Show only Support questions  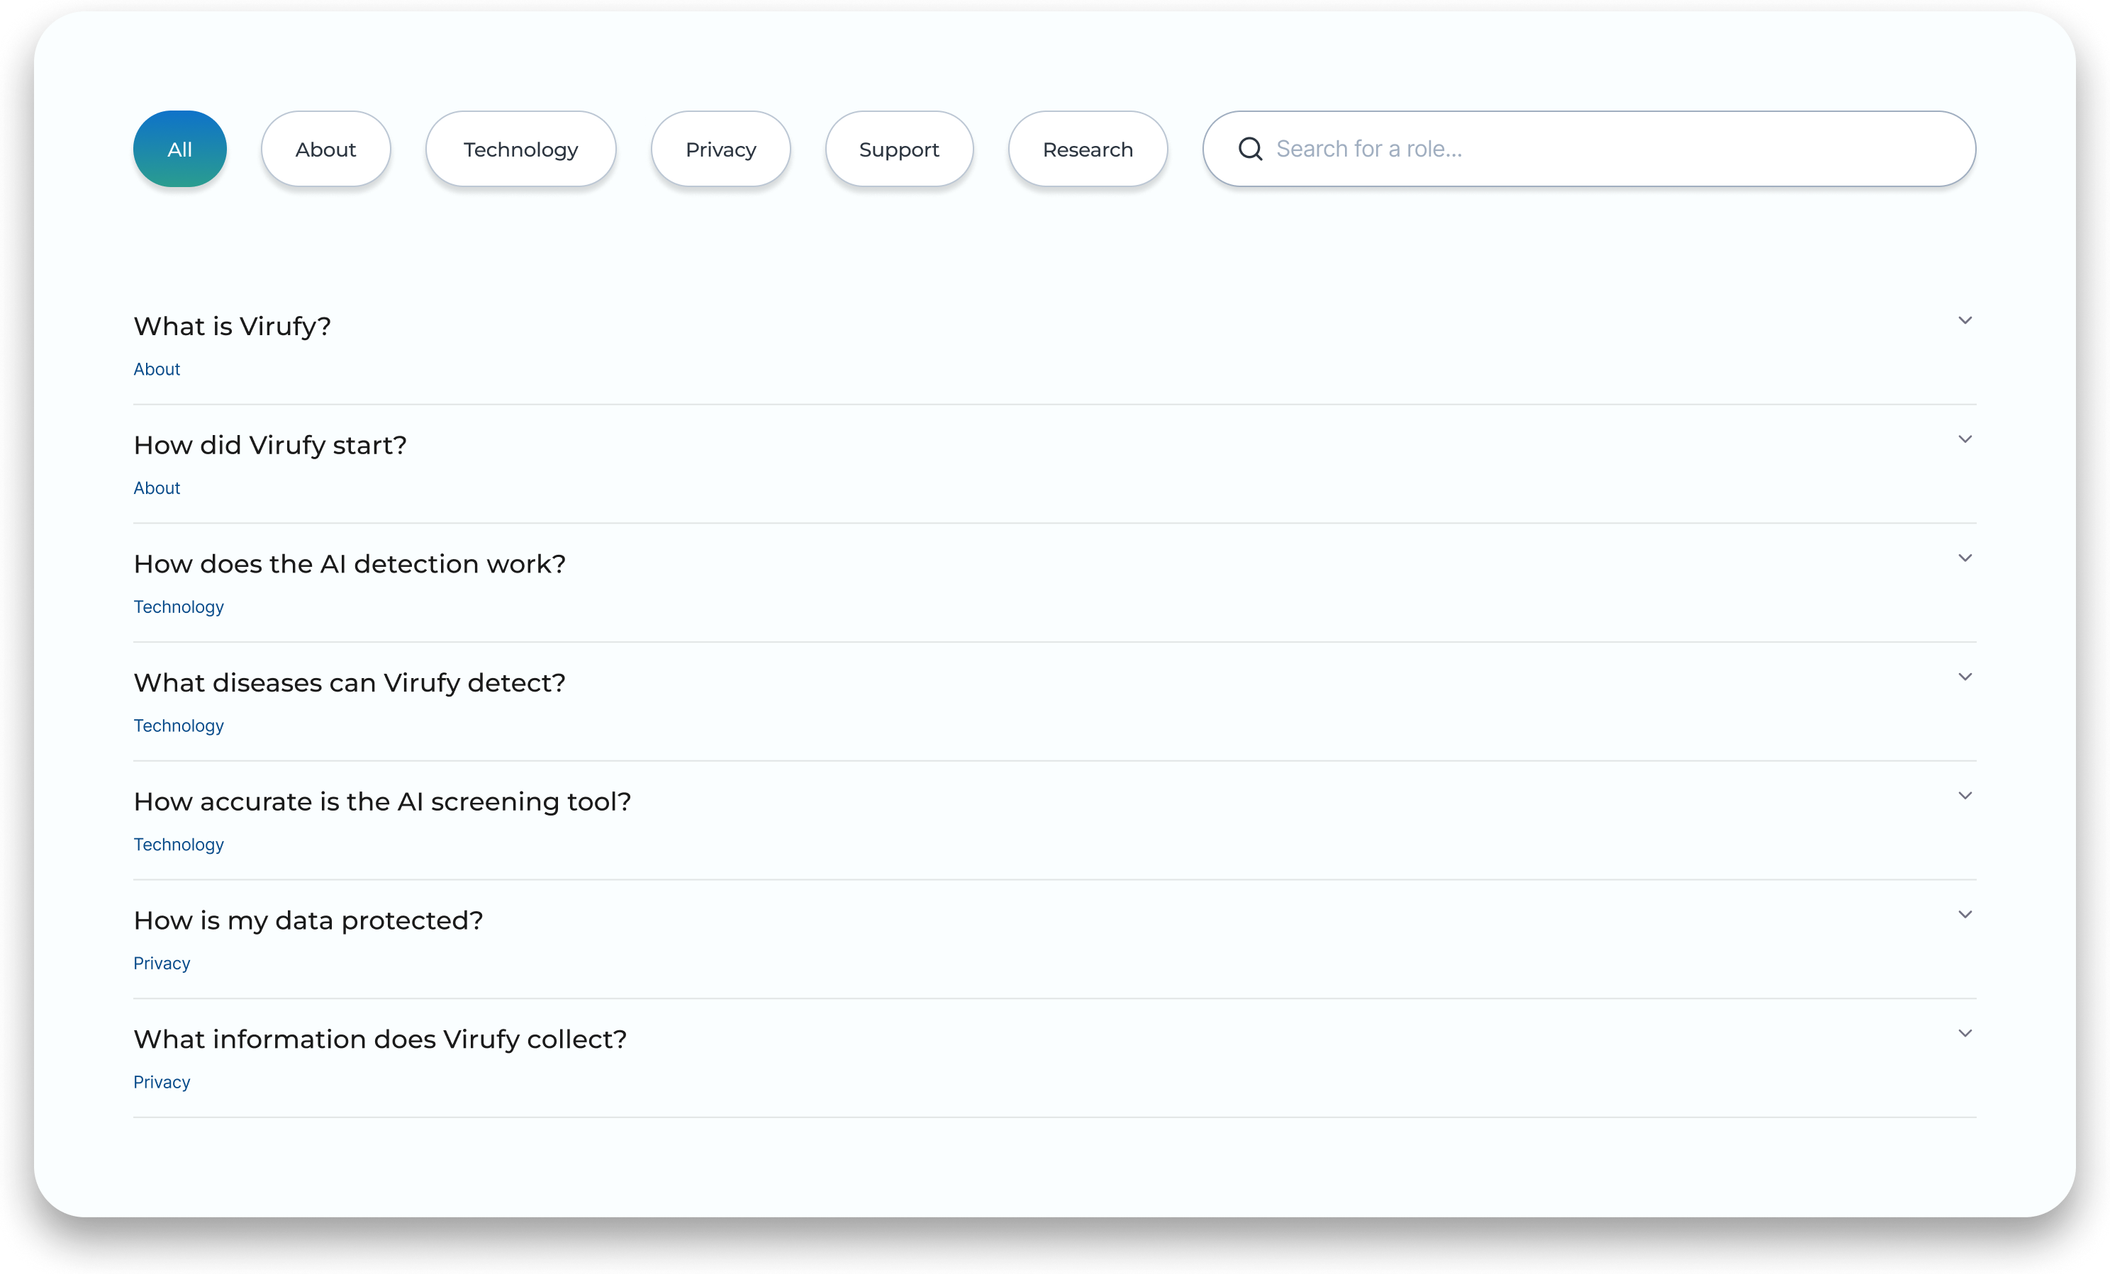point(898,149)
